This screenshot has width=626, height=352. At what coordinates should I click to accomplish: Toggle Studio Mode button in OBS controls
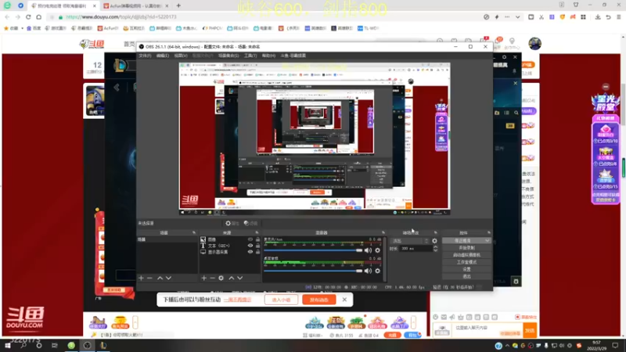(x=466, y=262)
